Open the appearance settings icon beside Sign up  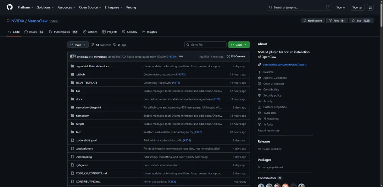pos(370,7)
